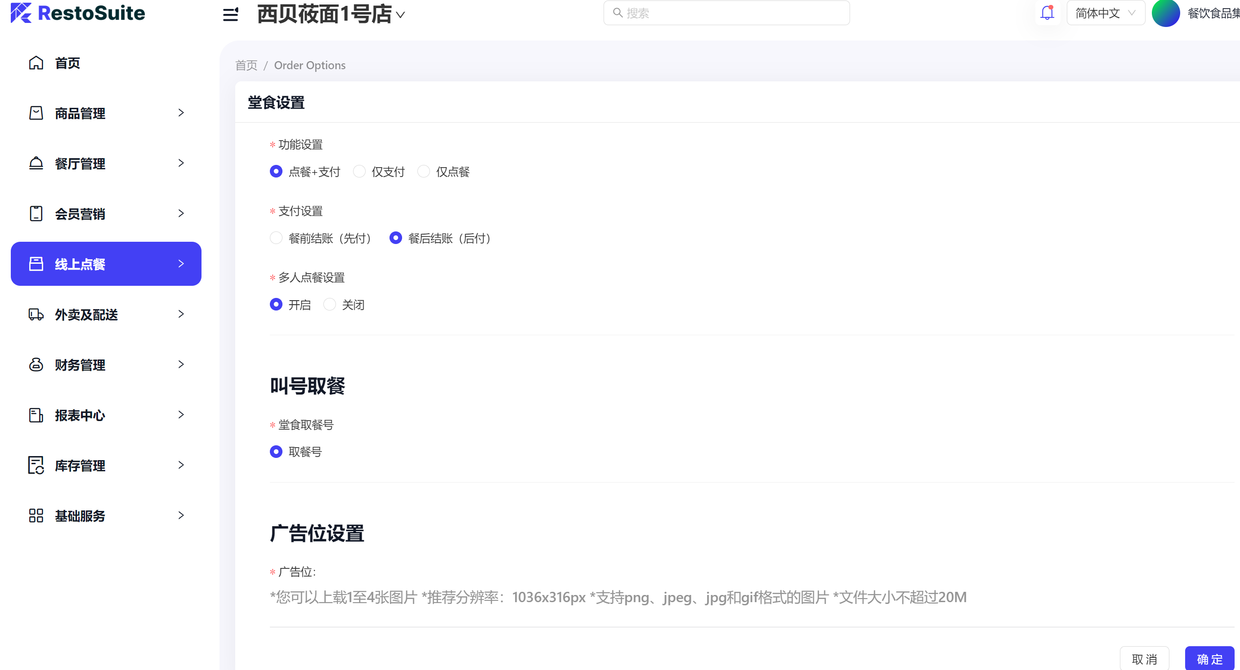This screenshot has height=670, width=1240.
Task: Click the 功能设置 field label
Action: [x=300, y=144]
